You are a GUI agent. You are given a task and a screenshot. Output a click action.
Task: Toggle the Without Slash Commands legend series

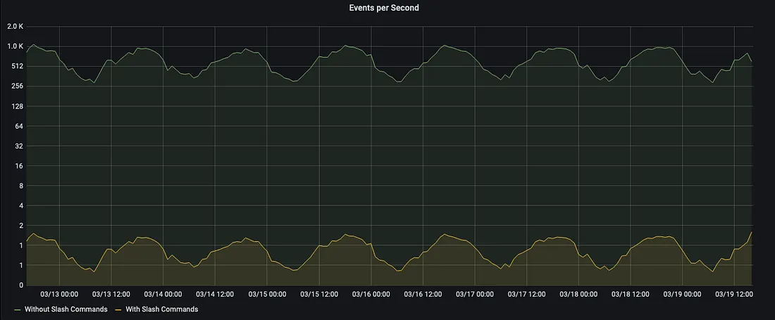tap(66, 309)
